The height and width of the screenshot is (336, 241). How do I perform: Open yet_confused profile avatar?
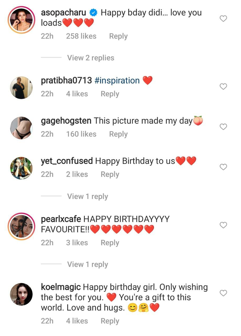point(21,168)
